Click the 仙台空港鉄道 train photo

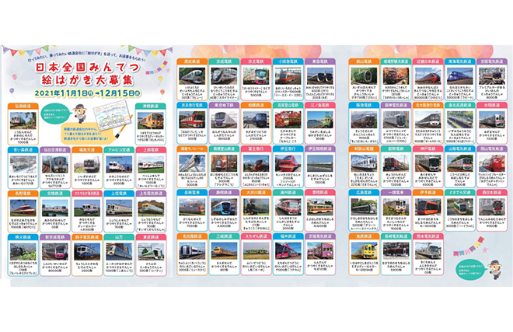click(55, 164)
